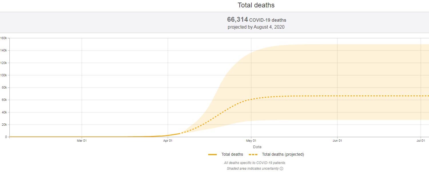Click the "Shaded area indicates uncertainty" text
The image size is (429, 172).
(253, 169)
